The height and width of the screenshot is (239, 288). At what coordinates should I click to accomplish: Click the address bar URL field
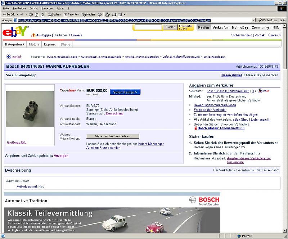(135, 20)
